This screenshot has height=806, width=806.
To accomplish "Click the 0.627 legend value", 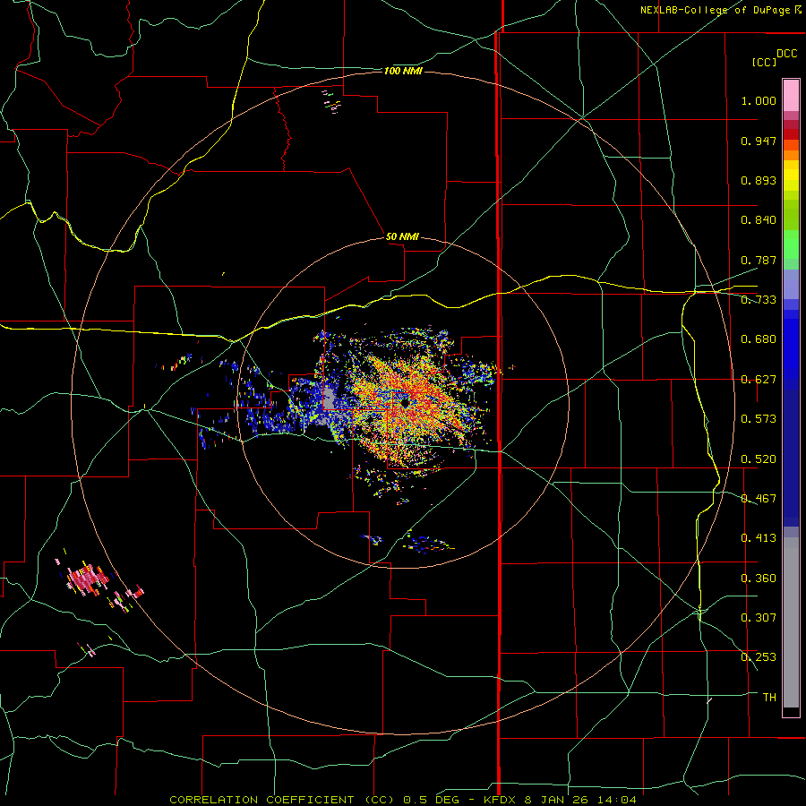I will 759,380.
